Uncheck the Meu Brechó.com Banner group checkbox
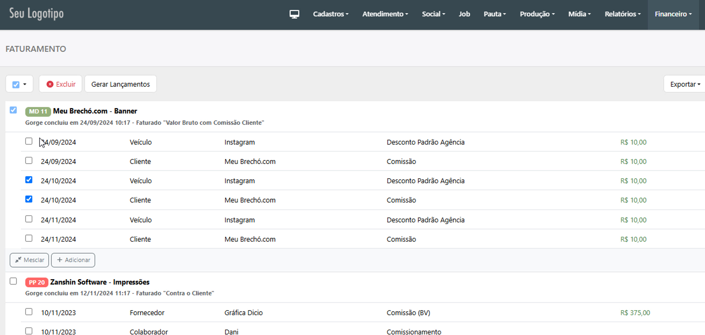This screenshot has height=335, width=705. click(13, 110)
